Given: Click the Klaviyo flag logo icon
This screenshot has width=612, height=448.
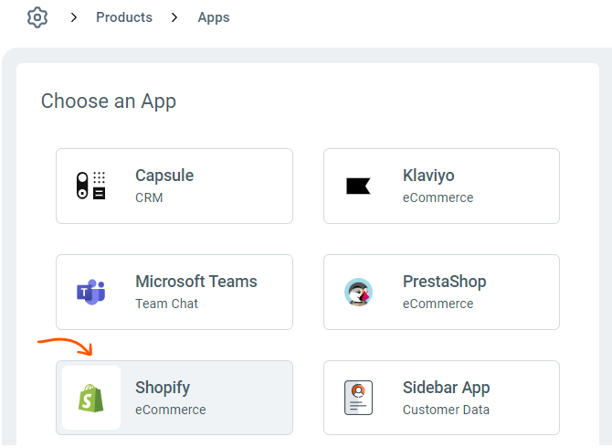Looking at the screenshot, I should [x=358, y=186].
